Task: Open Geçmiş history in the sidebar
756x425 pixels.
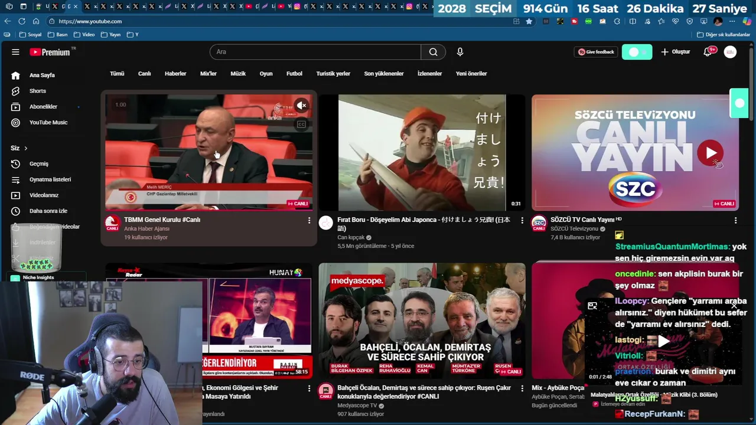Action: 39,164
